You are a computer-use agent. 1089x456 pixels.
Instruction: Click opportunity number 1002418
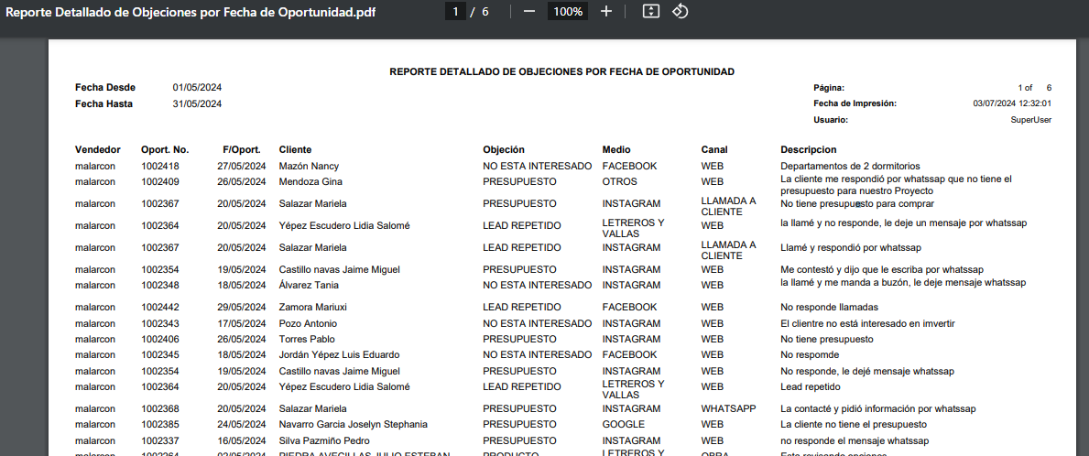tap(160, 167)
